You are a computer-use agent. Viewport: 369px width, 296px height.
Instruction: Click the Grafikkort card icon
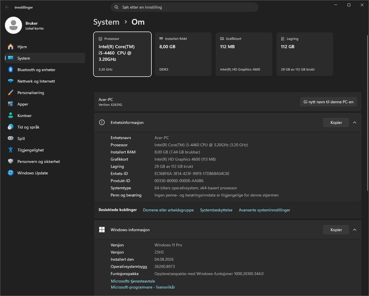(x=222, y=38)
